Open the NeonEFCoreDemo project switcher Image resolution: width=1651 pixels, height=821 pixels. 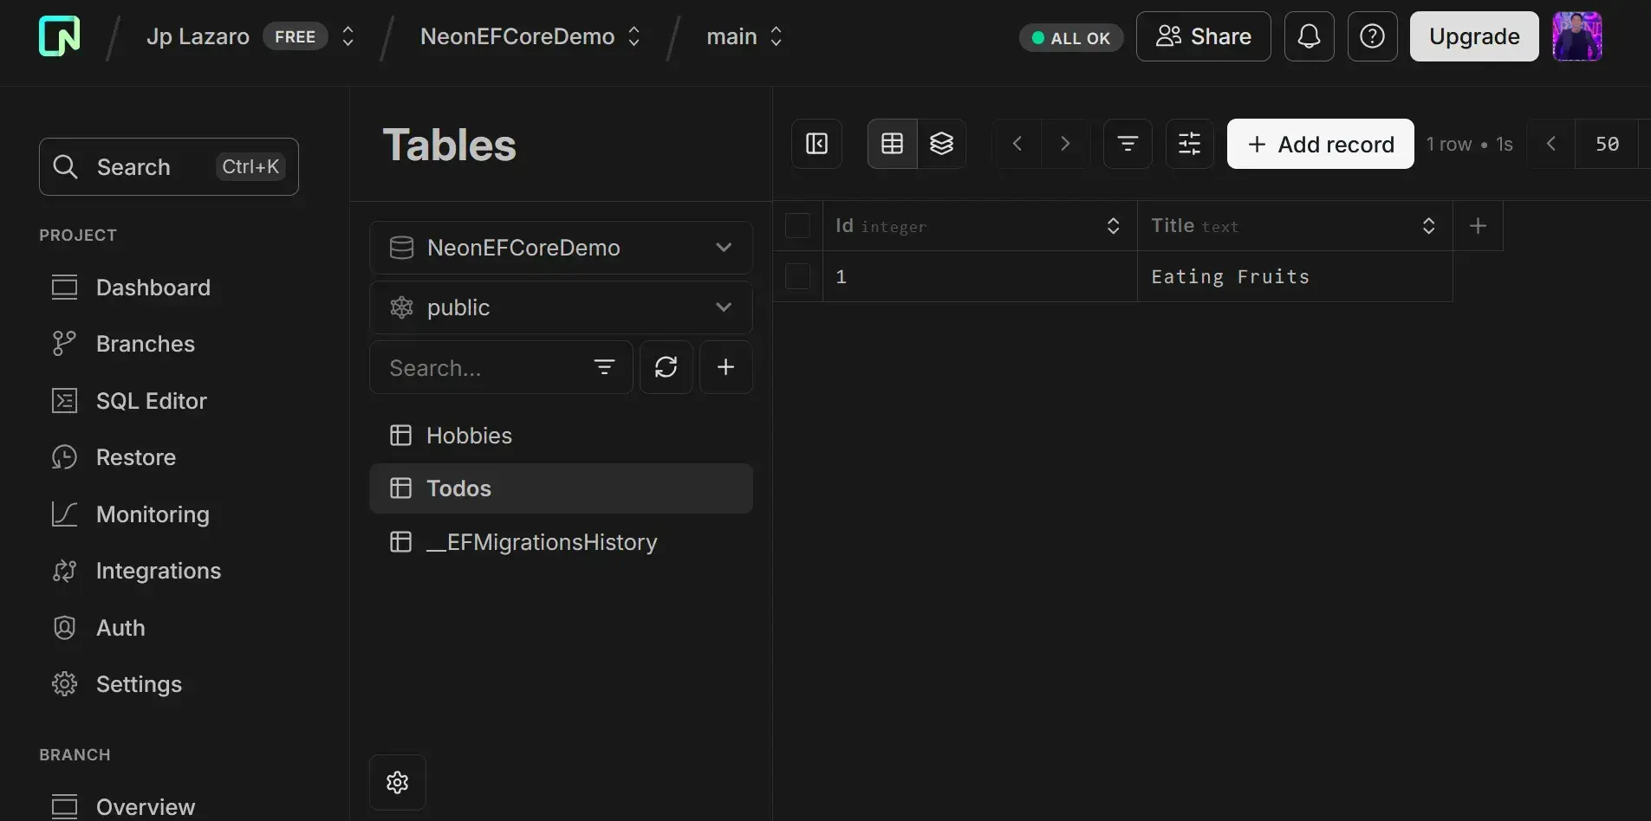coord(634,36)
